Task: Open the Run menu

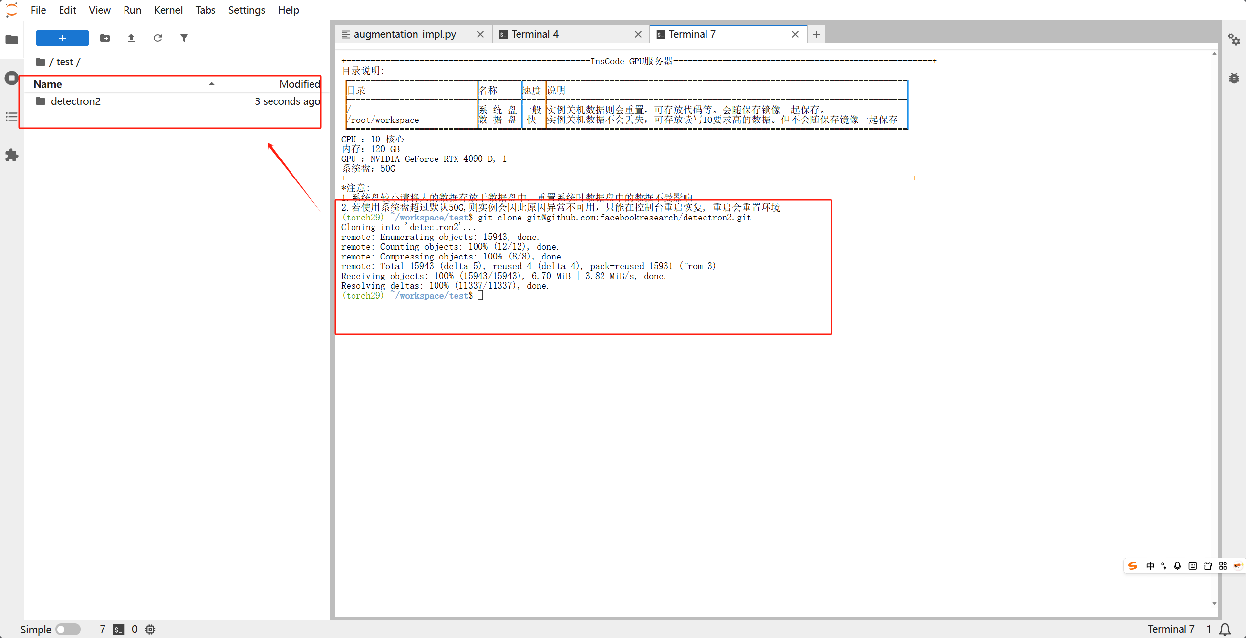Action: tap(132, 10)
